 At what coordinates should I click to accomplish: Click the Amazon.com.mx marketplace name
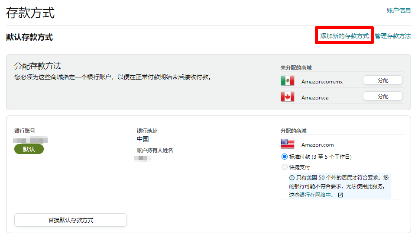click(x=322, y=82)
